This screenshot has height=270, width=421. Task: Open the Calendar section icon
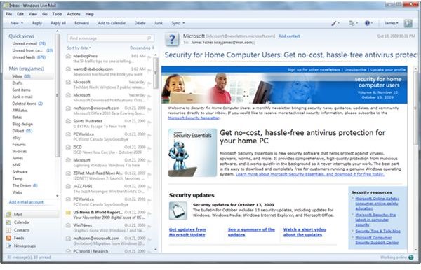click(x=8, y=222)
